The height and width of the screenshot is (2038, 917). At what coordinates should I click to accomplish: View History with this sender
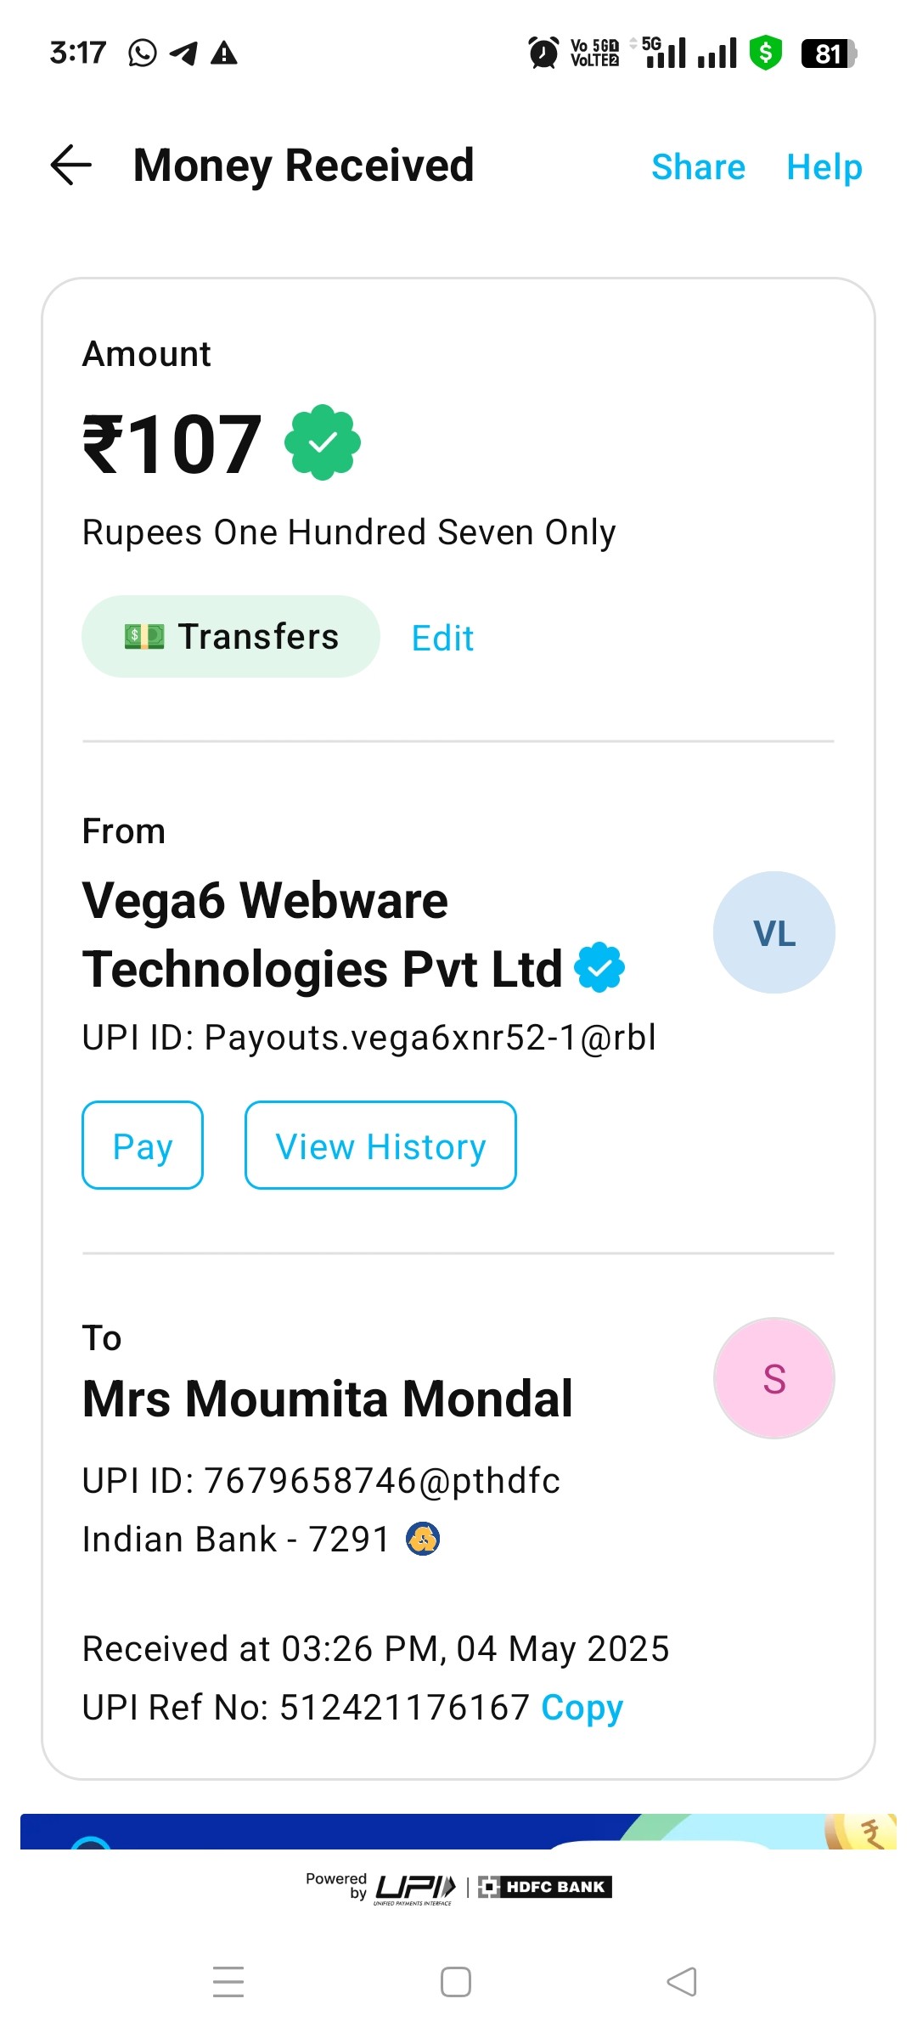point(380,1146)
